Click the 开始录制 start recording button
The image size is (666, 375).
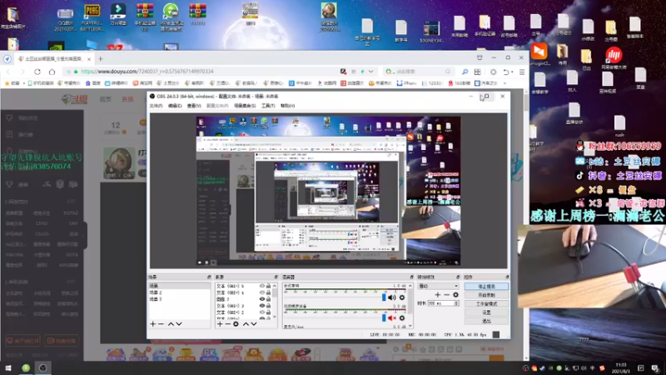tap(486, 295)
